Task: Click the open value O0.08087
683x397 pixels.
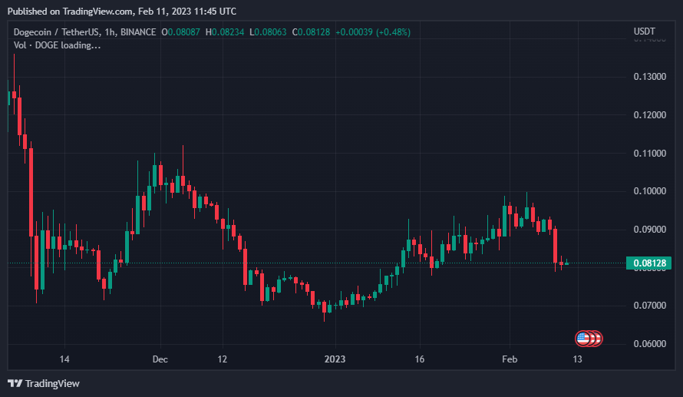Action: [x=181, y=31]
